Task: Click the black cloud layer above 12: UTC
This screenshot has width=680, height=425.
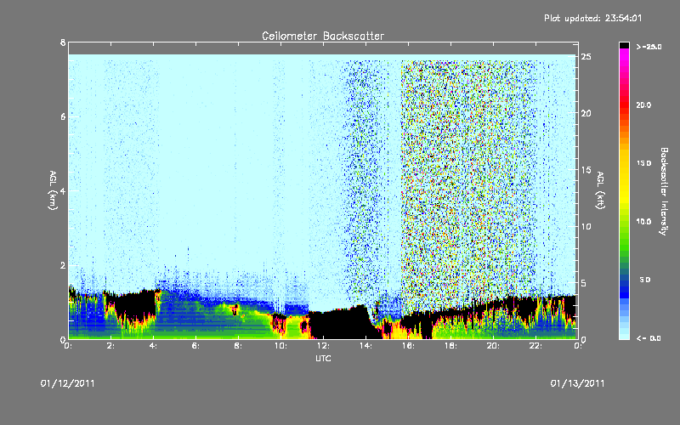Action: pos(338,323)
